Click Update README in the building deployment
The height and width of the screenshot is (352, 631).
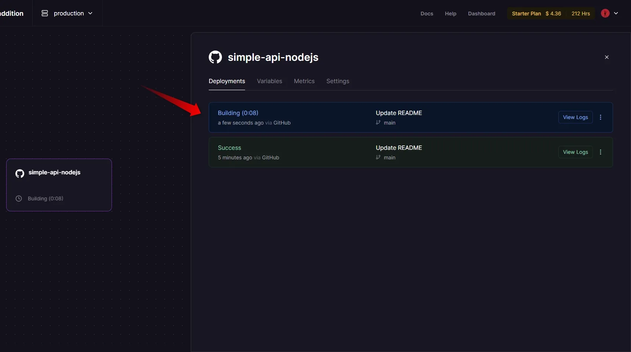[x=399, y=113]
